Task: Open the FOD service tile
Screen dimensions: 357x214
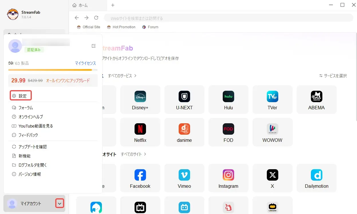Action: click(x=228, y=132)
